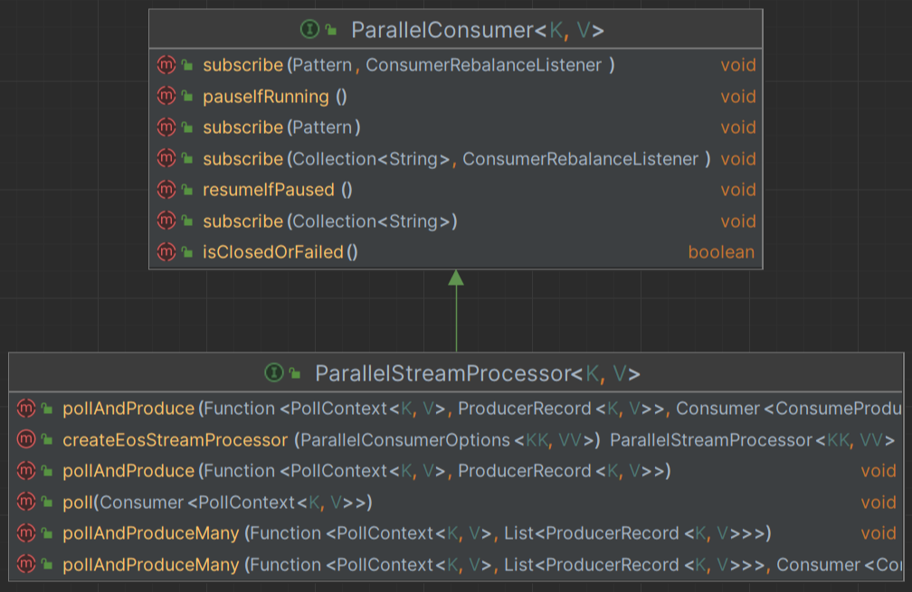Select the subscribe(Pattern) method text
This screenshot has height=592, width=912.
tap(281, 127)
